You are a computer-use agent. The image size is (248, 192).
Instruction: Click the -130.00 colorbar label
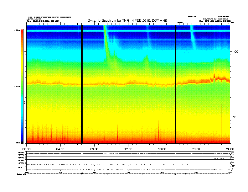(17, 30)
